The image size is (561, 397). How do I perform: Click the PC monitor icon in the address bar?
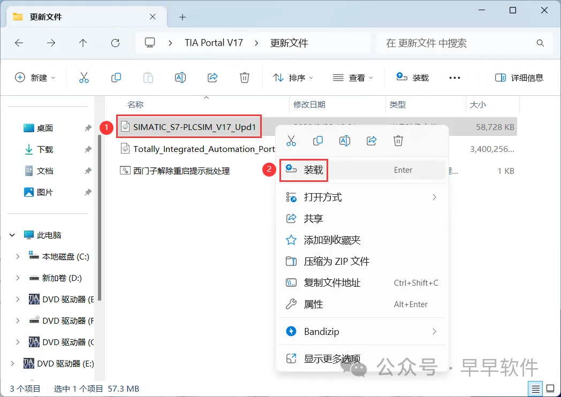click(x=149, y=43)
